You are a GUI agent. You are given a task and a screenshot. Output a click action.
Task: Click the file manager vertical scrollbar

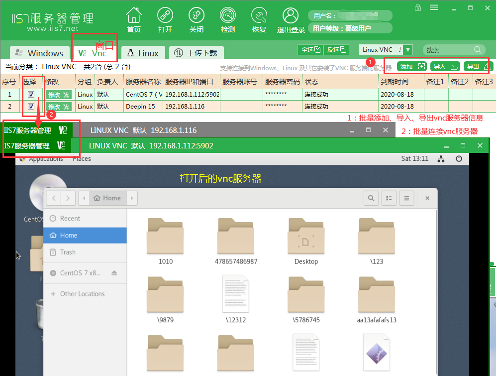tap(436, 291)
